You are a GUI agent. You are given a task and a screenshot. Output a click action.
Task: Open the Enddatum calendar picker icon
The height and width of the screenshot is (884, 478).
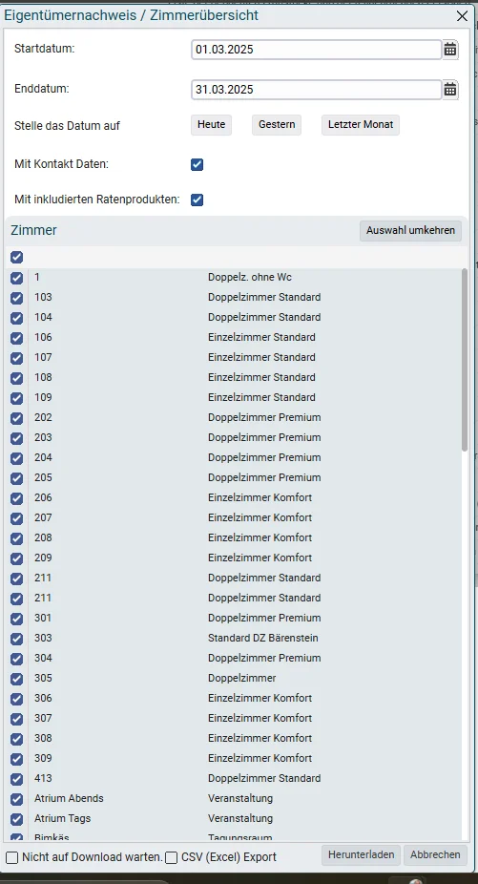pos(449,90)
